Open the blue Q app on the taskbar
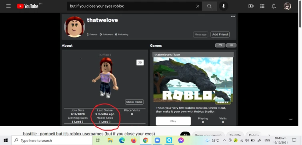Image resolution: width=302 pixels, height=145 pixels. 169,140
